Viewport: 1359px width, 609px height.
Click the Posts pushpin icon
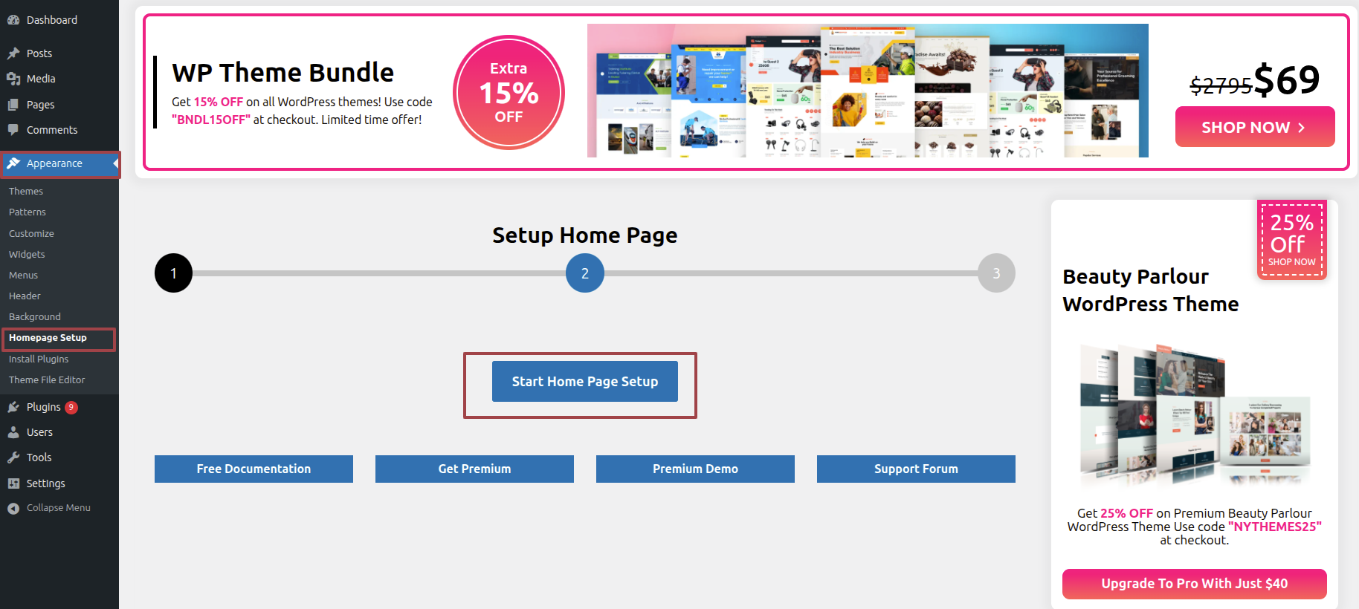(13, 53)
